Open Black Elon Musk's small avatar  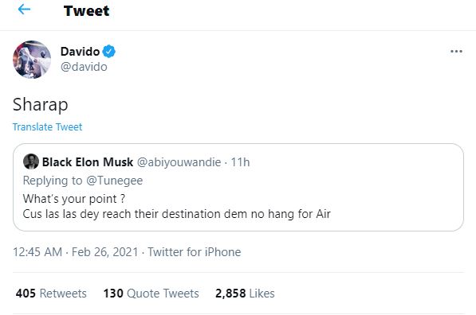click(x=31, y=161)
